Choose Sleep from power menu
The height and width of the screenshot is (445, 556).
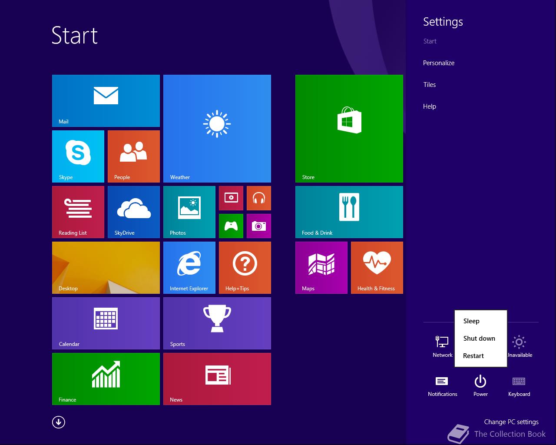point(480,321)
